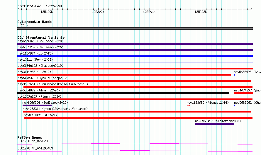
Task: Click the tiny red marker under nsv1123685
Action: click(x=188, y=105)
